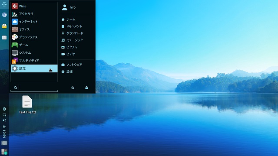Open the システム category
This screenshot has width=278, height=156.
pos(34,53)
